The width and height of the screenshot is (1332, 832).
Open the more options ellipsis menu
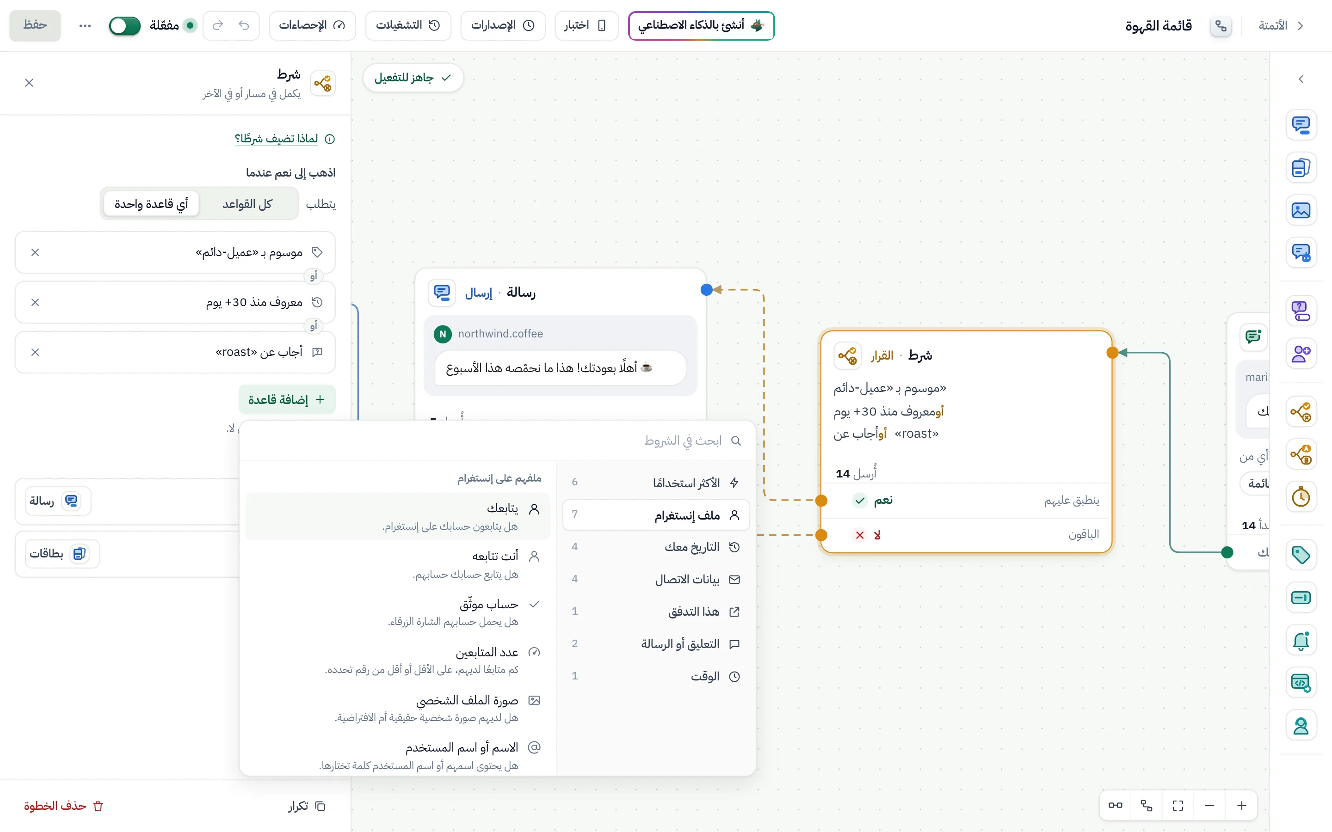(x=85, y=25)
